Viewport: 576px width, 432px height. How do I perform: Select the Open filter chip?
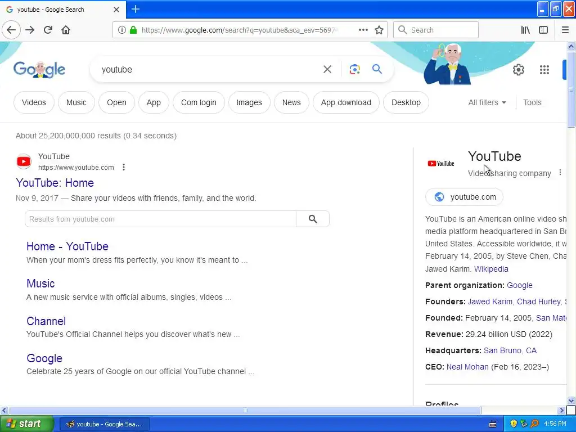point(116,102)
